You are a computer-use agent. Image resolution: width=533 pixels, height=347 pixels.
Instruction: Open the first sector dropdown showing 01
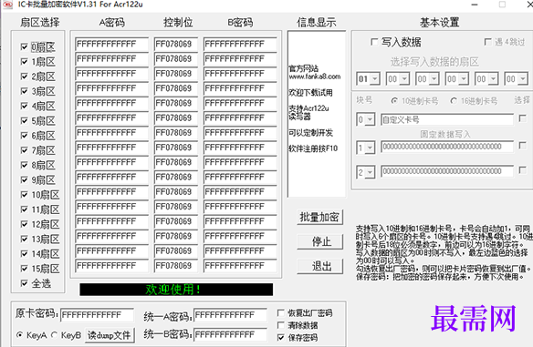pos(368,78)
